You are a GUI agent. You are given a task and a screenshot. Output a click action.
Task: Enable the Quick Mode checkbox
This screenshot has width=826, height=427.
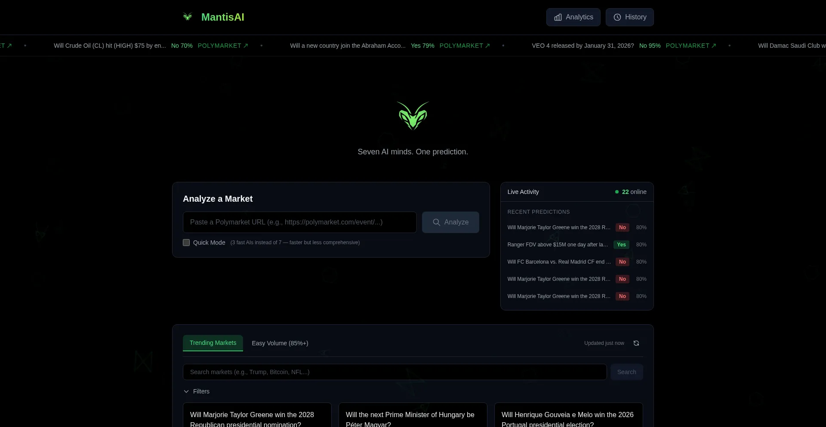[x=186, y=243]
